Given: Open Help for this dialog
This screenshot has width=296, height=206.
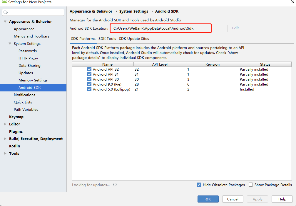Looking at the screenshot, I should [282, 199].
